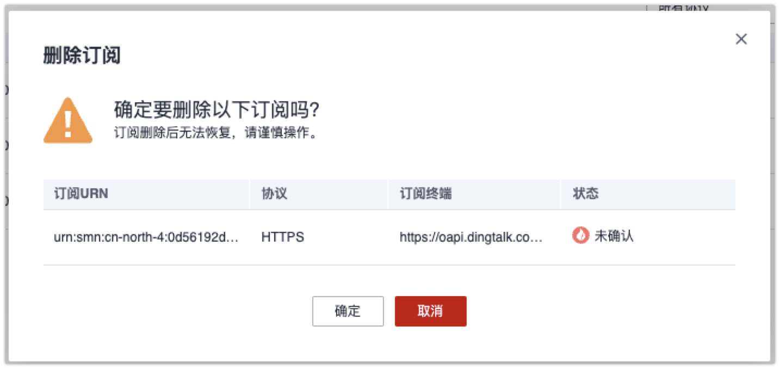Cancel deletion with the red 取消 button
Screen dimensions: 780x369
[x=431, y=311]
